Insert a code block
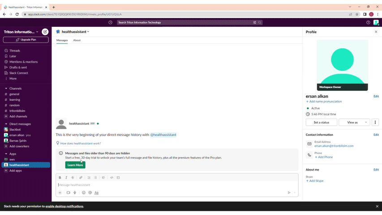 pyautogui.click(x=118, y=177)
